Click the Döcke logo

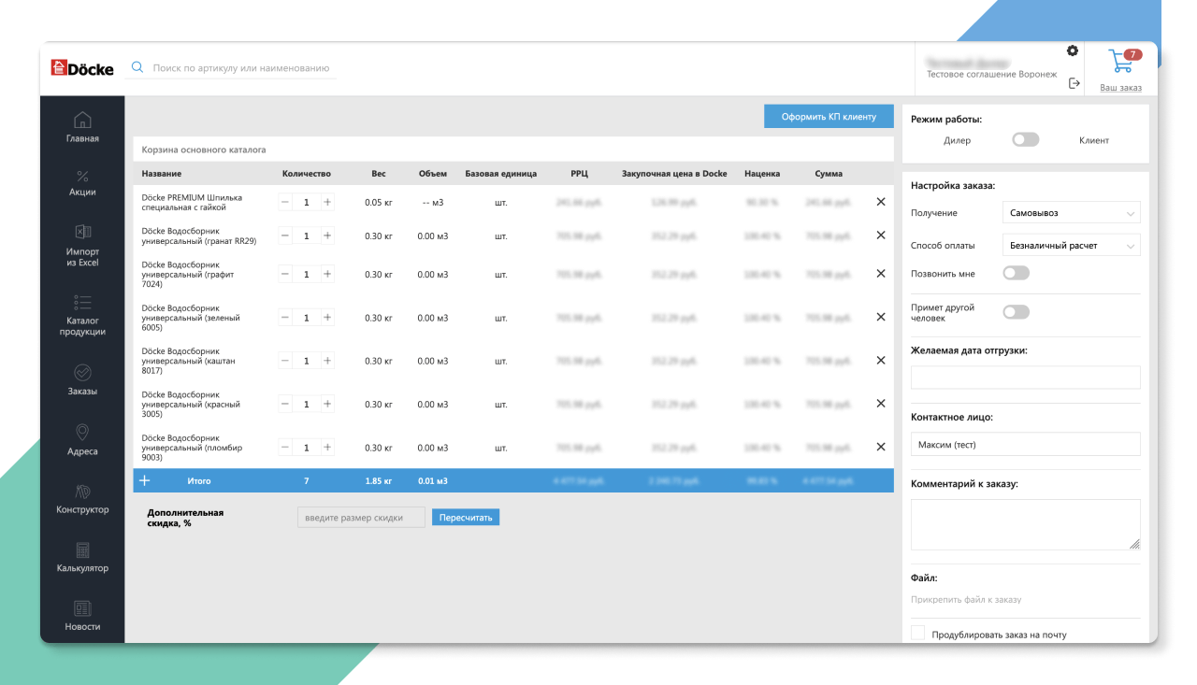82,67
